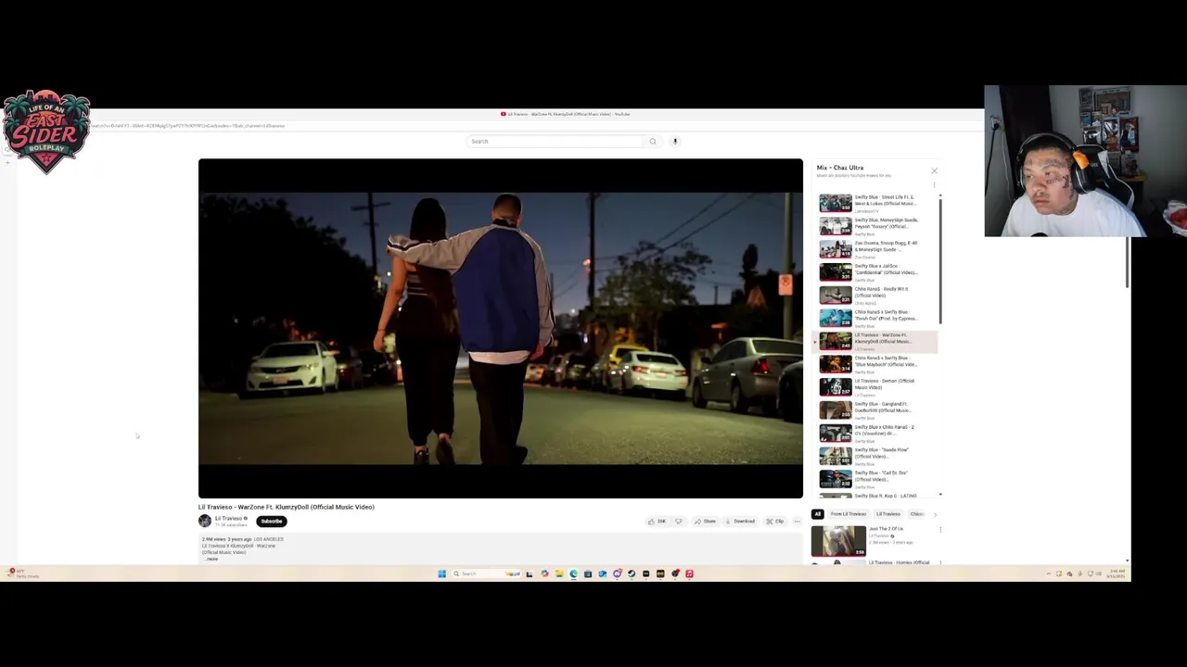Play Swifty Blue x Chito Rana$ - 2 G's

876,433
